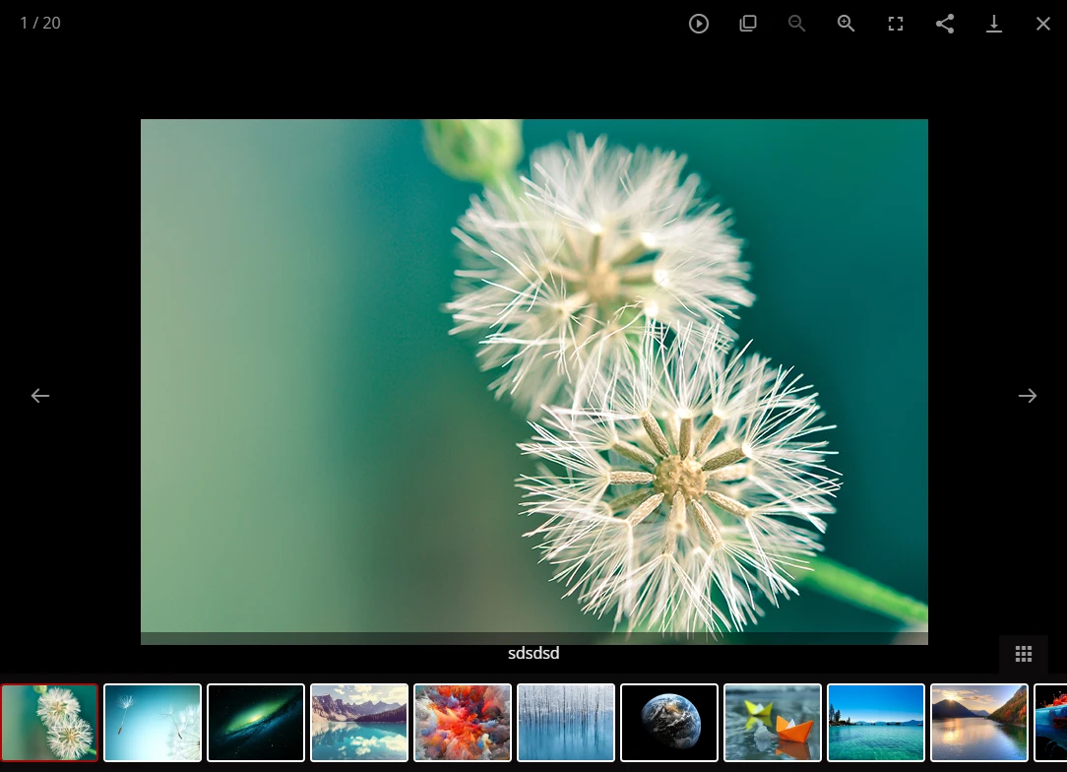
Task: Close the lightbox gallery
Action: [1043, 24]
